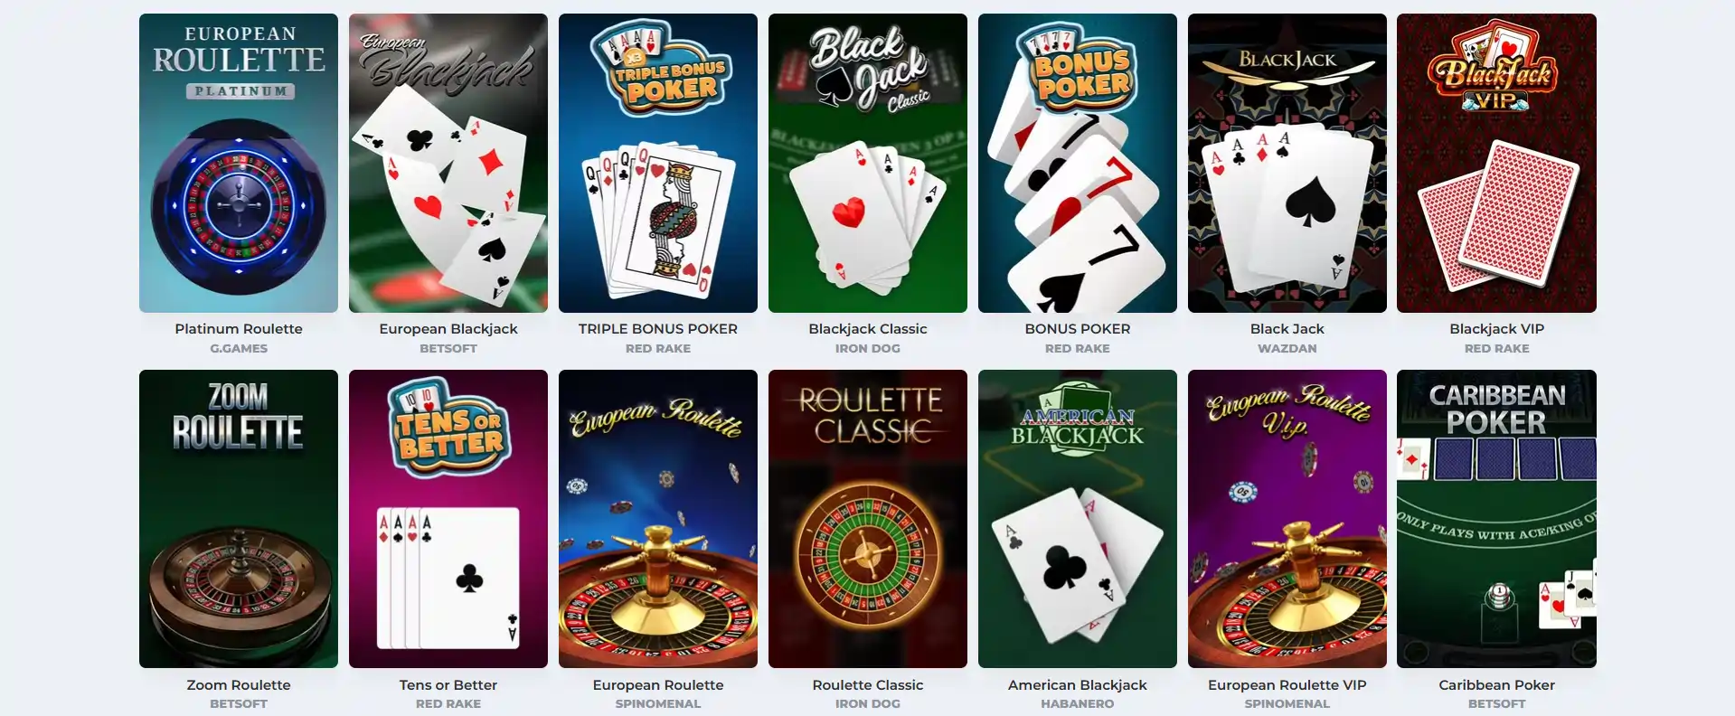Select the Triple Bonus Poker game card
Screen dimensions: 1735x716
(658, 163)
